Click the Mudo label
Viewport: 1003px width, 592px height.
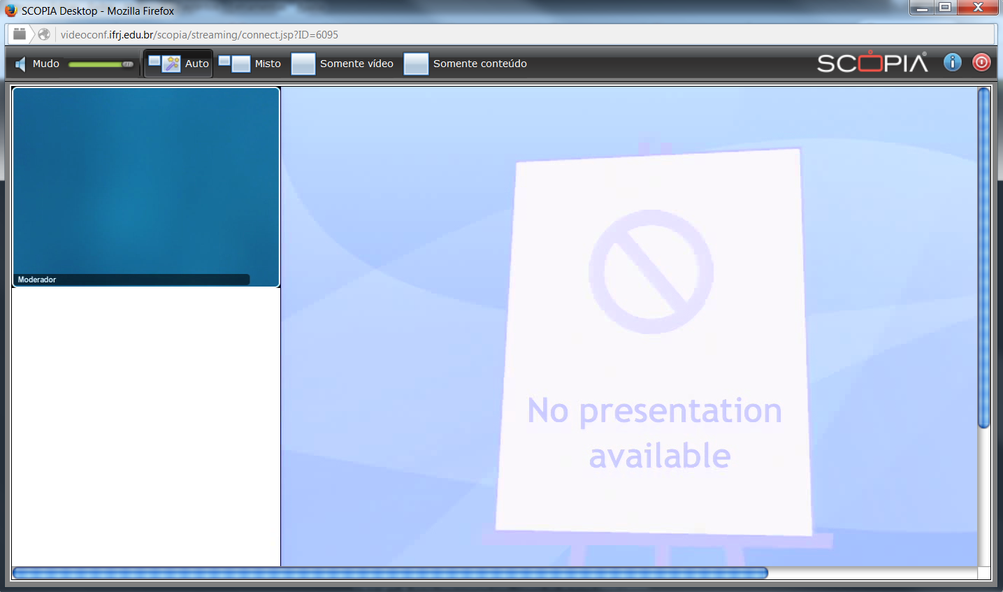coord(46,64)
